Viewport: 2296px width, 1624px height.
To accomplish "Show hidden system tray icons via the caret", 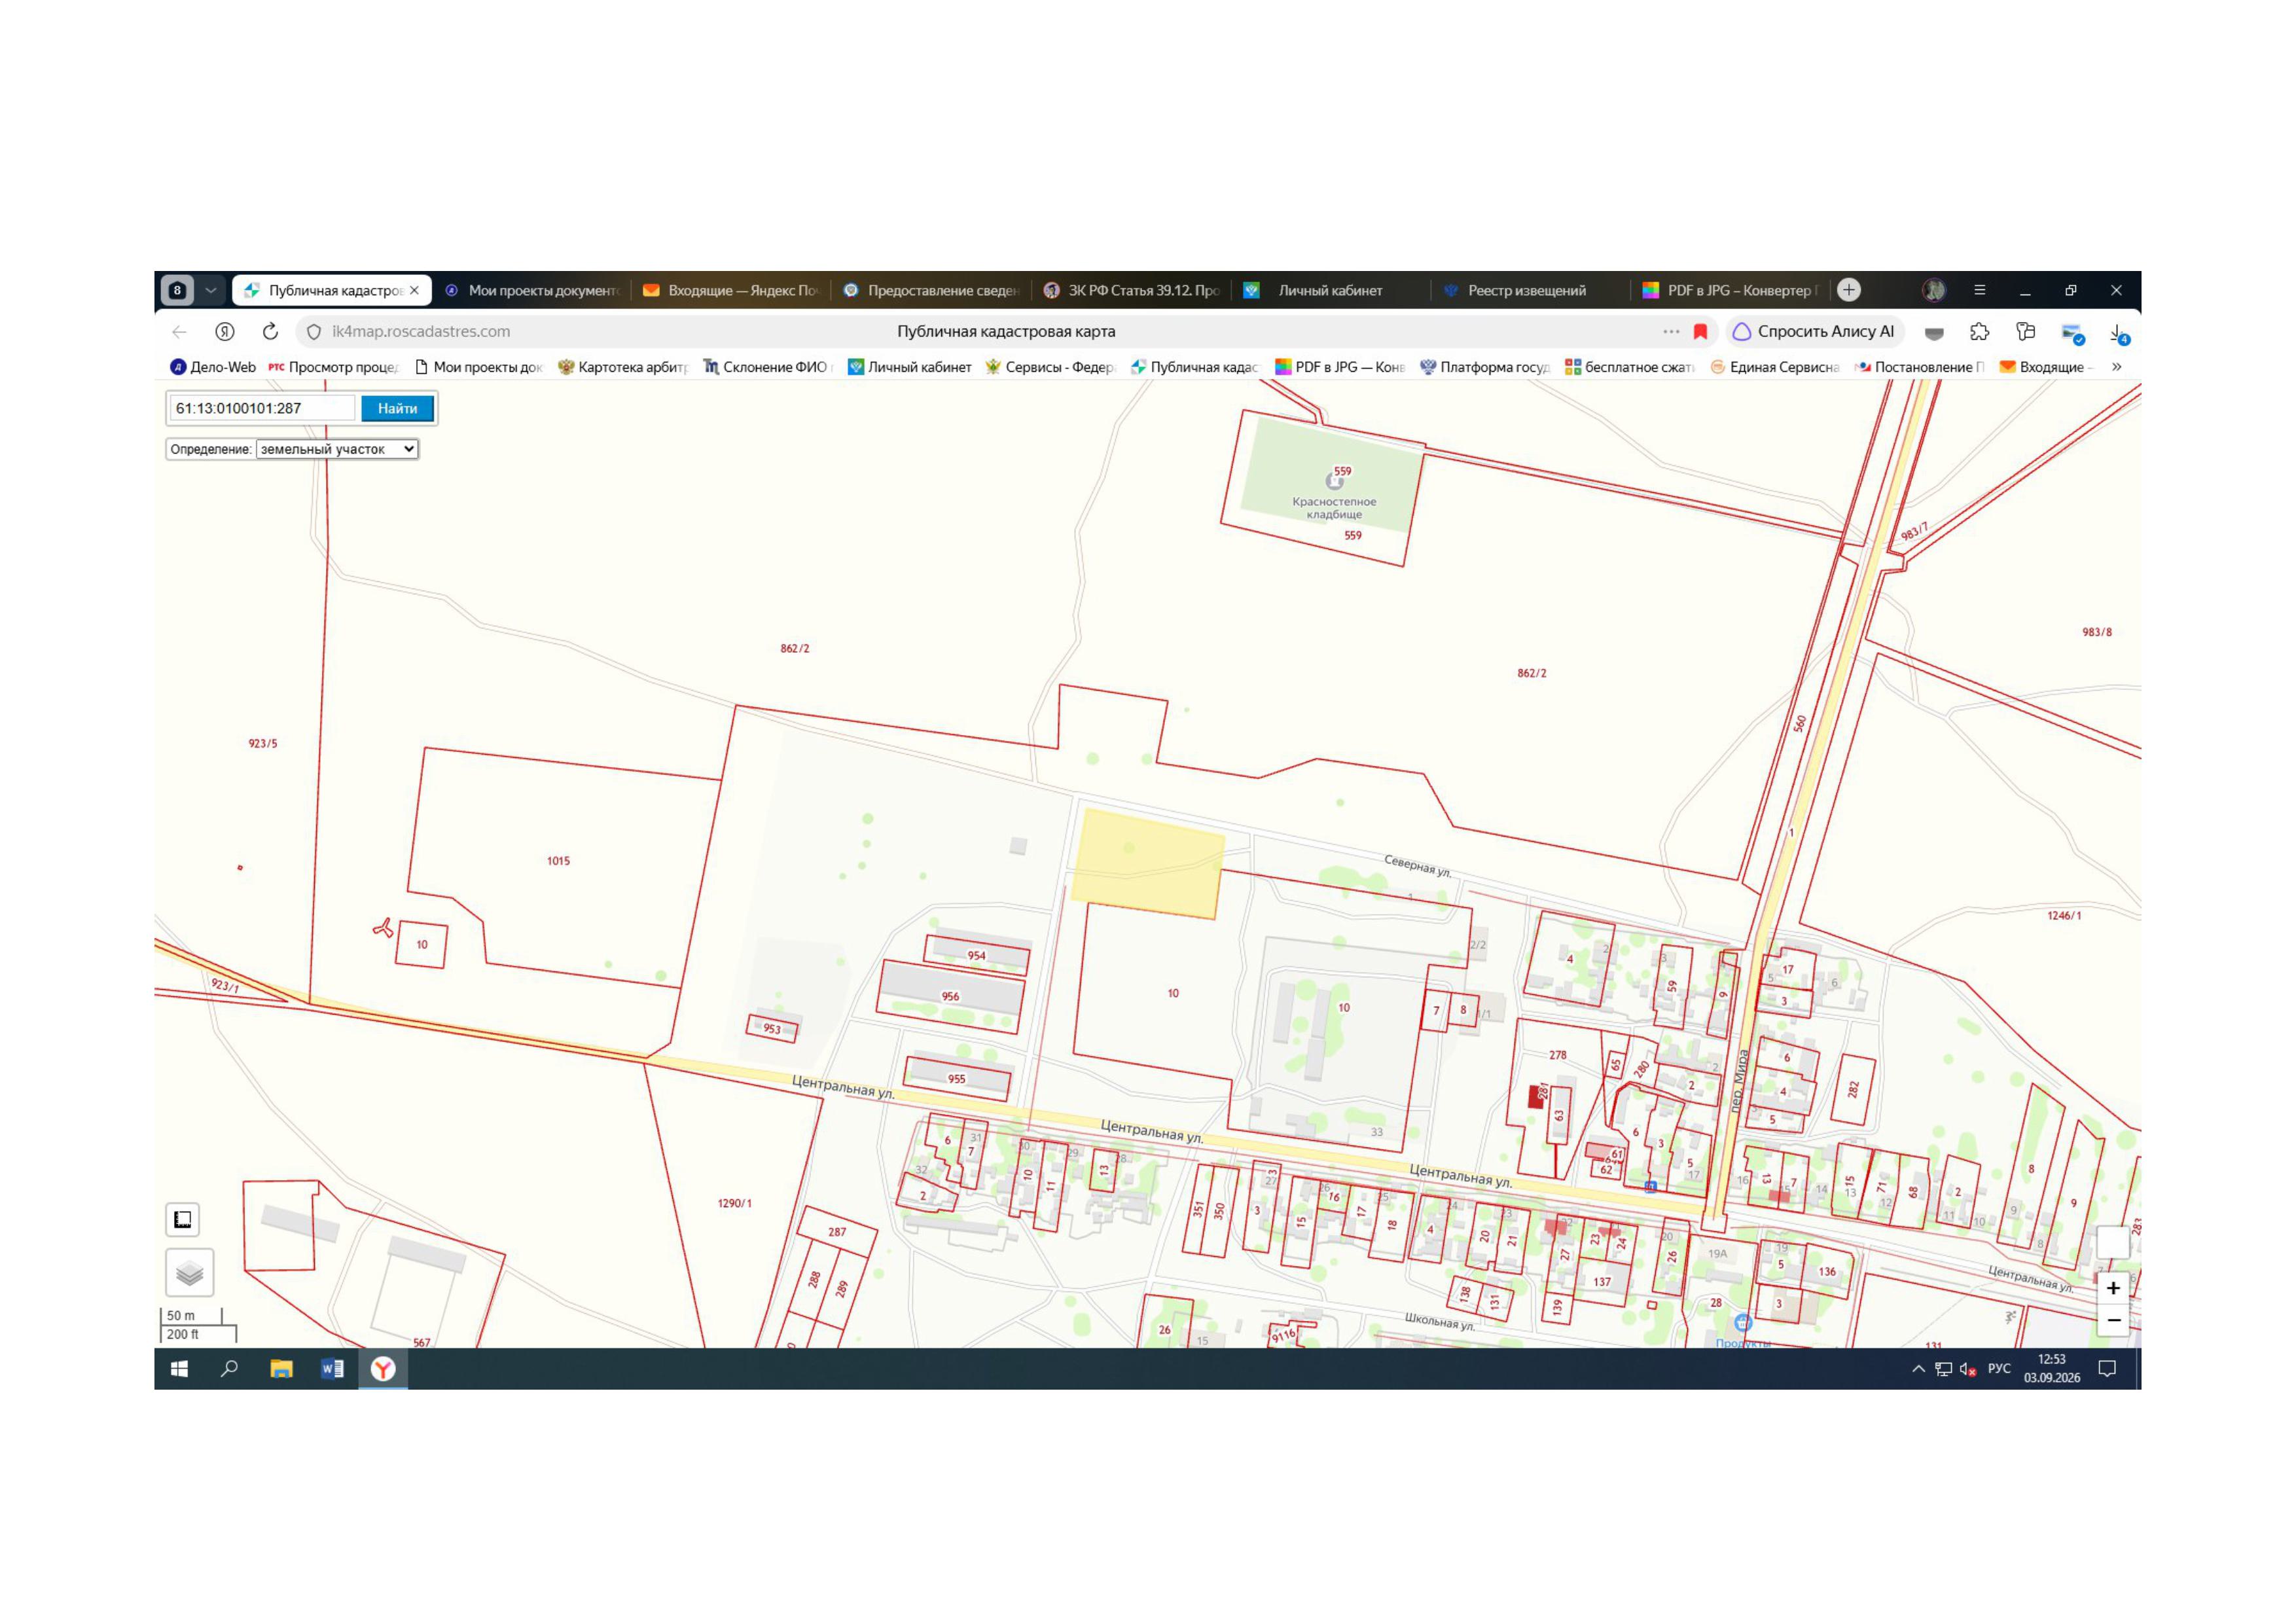I will (x=1918, y=1369).
